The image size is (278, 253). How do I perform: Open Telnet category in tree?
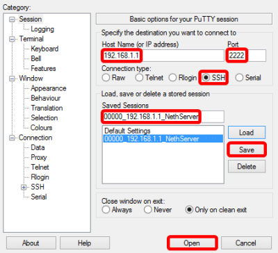[x=40, y=168]
